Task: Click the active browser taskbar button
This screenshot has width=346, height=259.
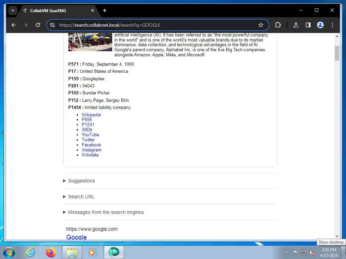Action: pyautogui.click(x=114, y=252)
